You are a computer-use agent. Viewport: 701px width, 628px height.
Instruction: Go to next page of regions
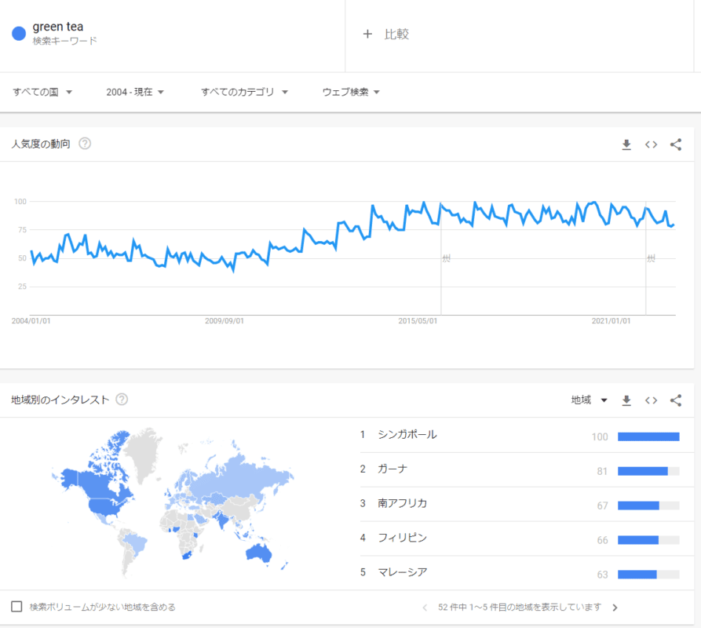tap(615, 607)
